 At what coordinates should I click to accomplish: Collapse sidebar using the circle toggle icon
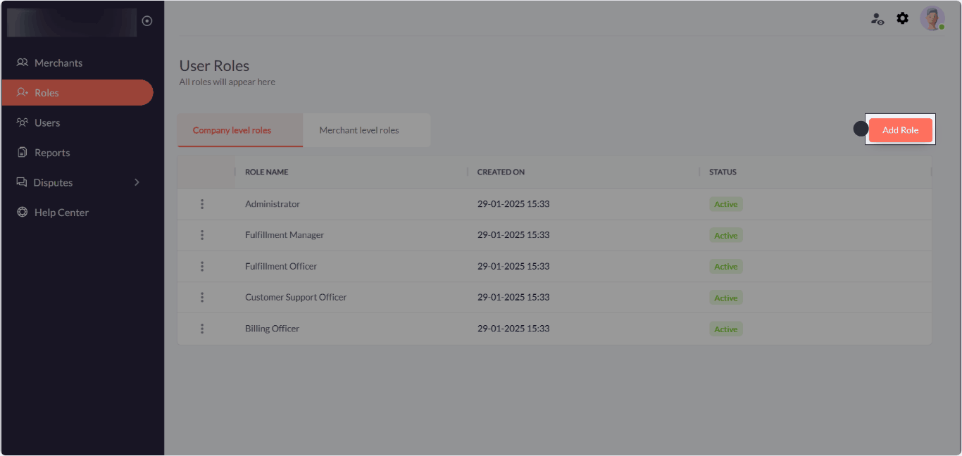coord(147,21)
